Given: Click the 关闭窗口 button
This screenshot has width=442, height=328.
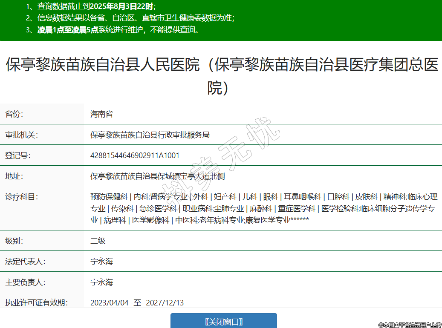Looking at the screenshot, I should [x=223, y=321].
